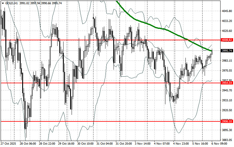Select the red horizontal line at 4008.82
The image size is (234, 147).
tap(90, 40)
